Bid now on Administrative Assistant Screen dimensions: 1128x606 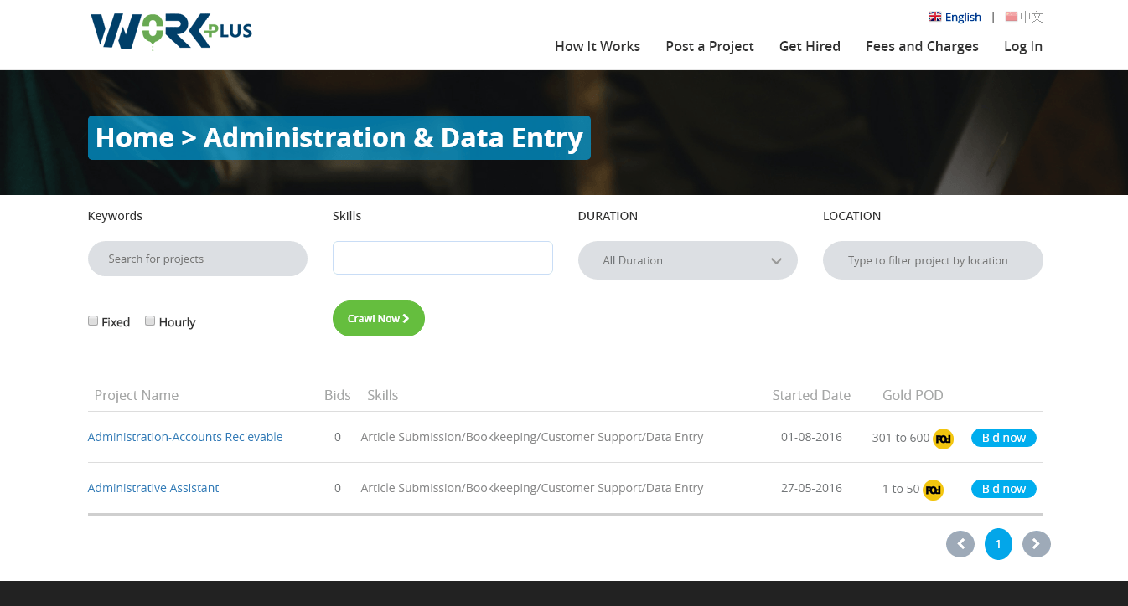(1004, 489)
